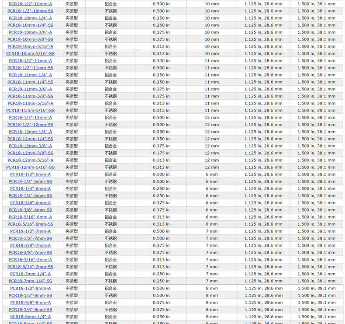345x324 pixels.
Task: Open the PCR18-1/2"-6mm-A link
Action: click(x=30, y=174)
